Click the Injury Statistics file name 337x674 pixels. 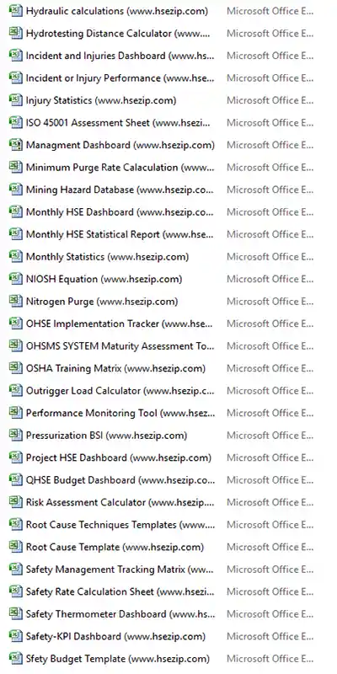[x=101, y=100]
